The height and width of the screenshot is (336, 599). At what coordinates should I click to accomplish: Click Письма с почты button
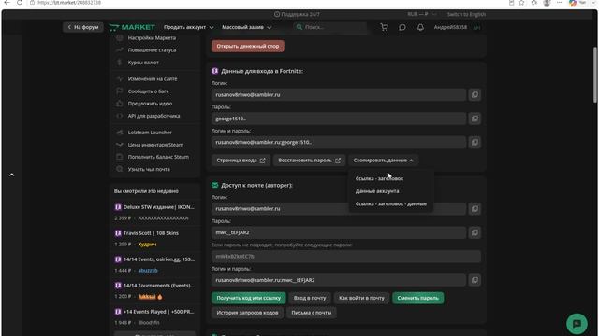(312, 313)
